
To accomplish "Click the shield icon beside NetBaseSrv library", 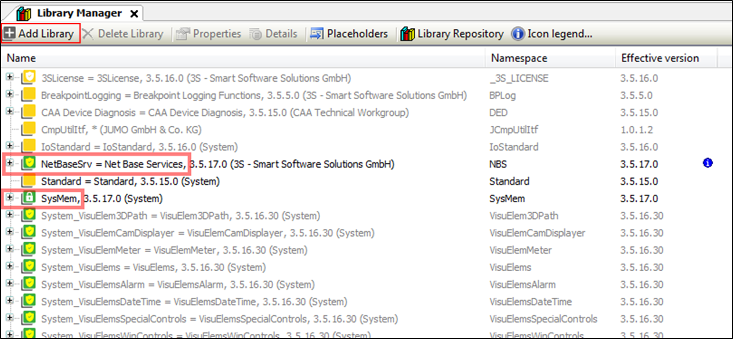I will click(x=28, y=164).
